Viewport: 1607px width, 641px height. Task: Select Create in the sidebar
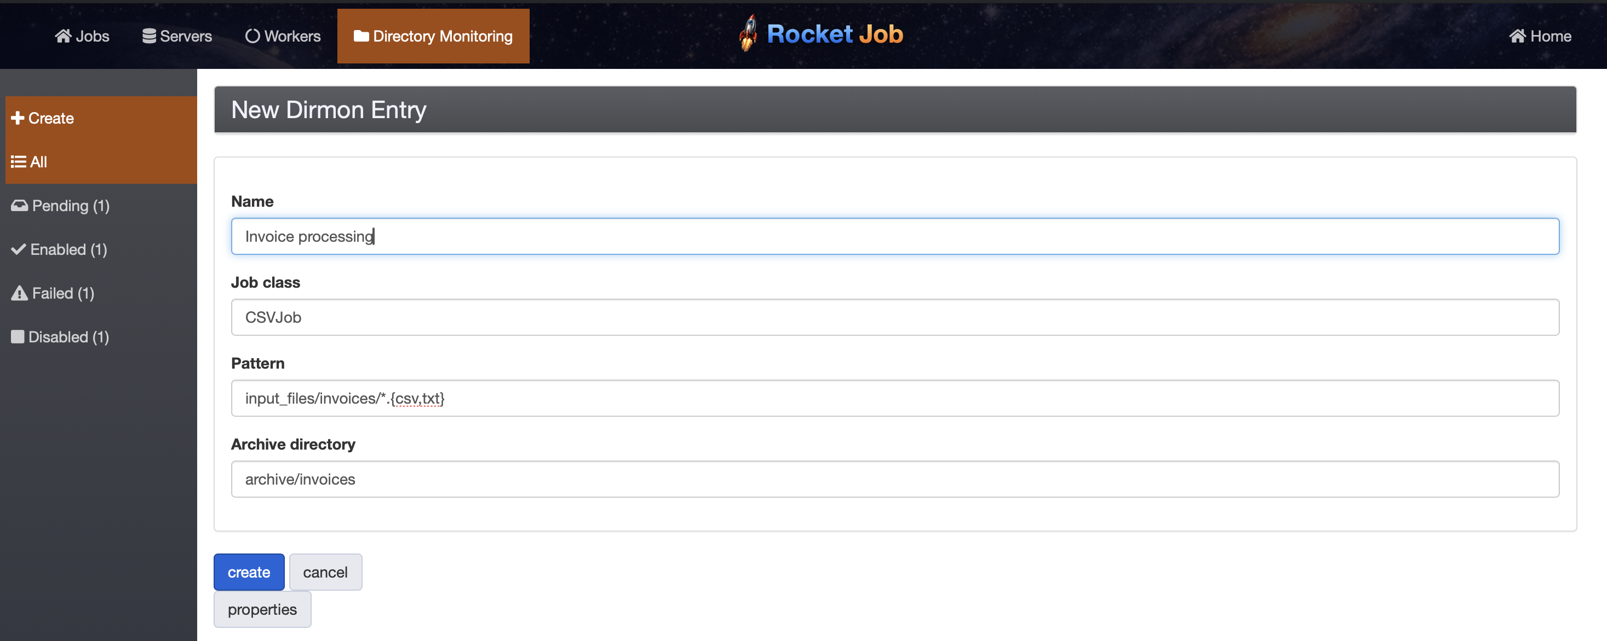101,118
